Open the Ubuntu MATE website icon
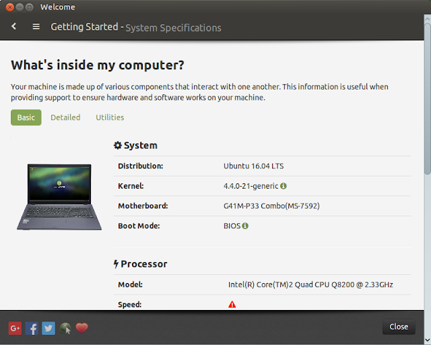This screenshot has width=431, height=345. pos(65,328)
